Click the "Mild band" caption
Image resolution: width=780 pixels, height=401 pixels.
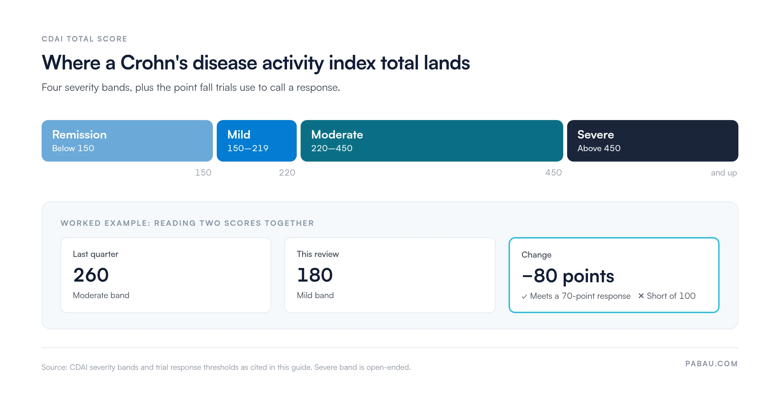(315, 295)
